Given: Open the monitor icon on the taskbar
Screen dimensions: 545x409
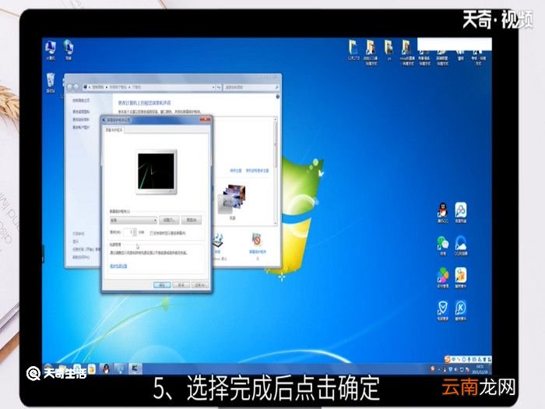Looking at the screenshot, I should 120,368.
